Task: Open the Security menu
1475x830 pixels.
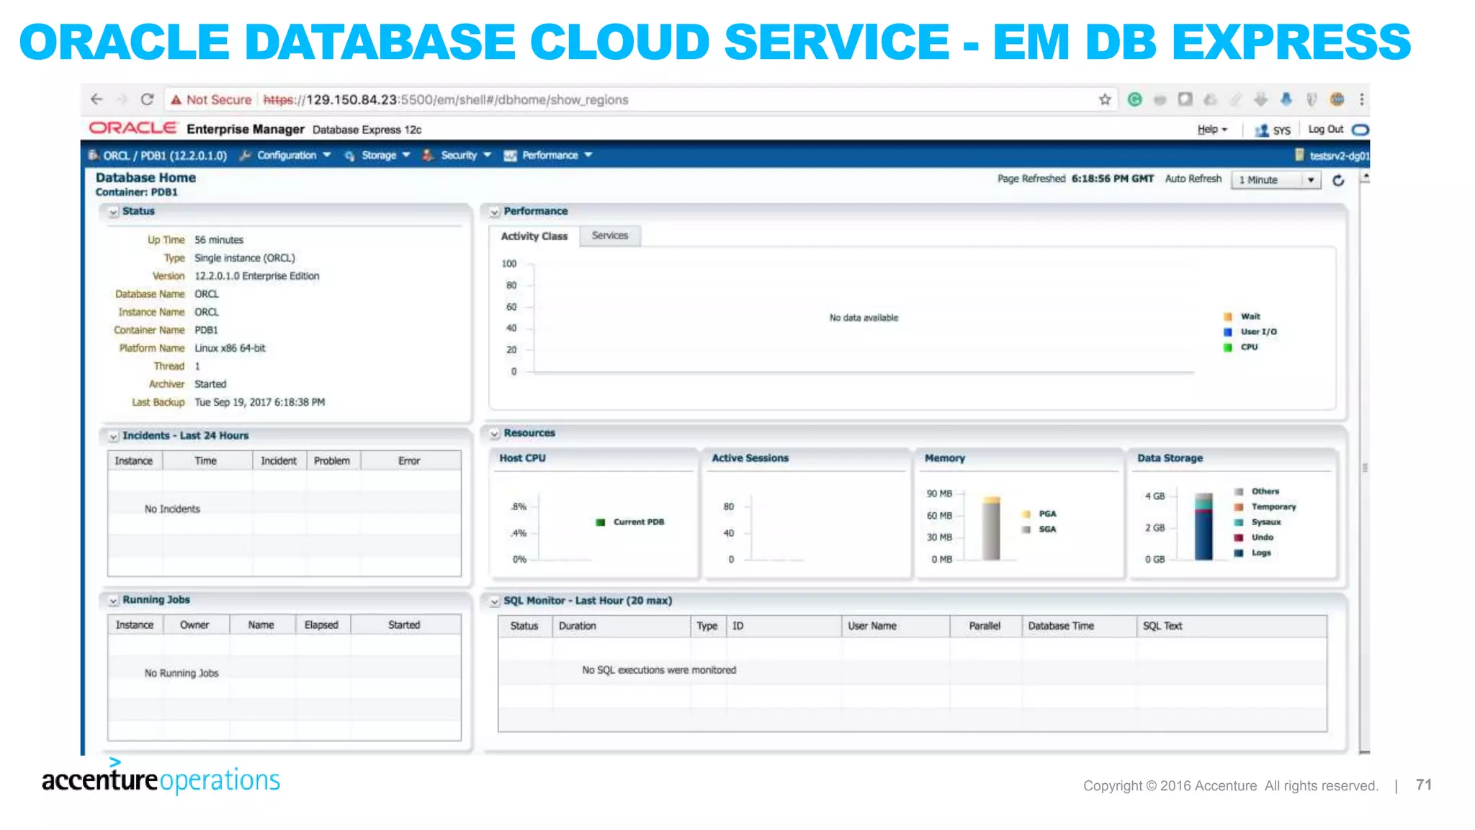Action: [466, 156]
